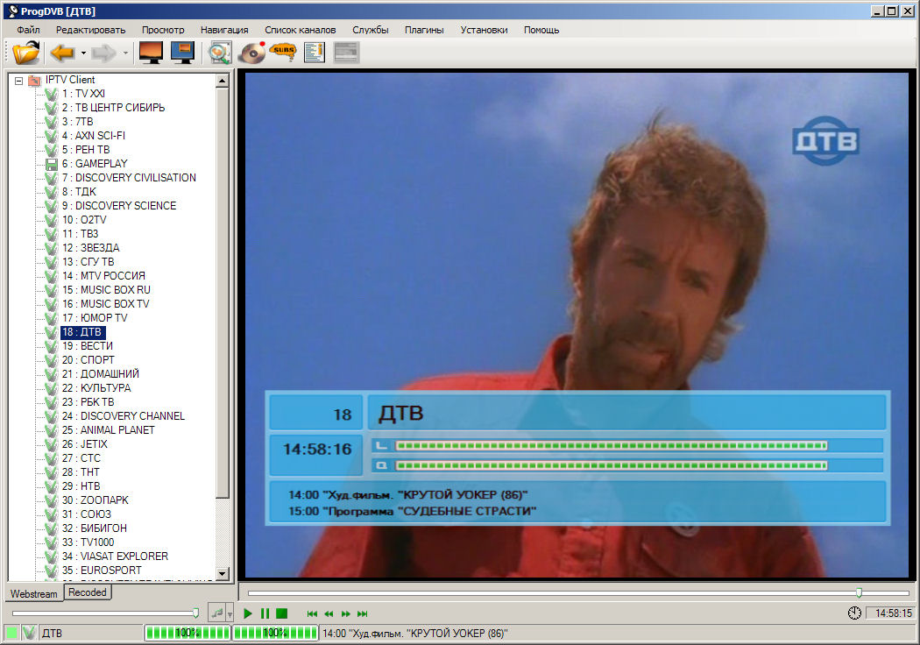Open the audio track dropdown arrow
The image size is (920, 645).
coord(230,614)
